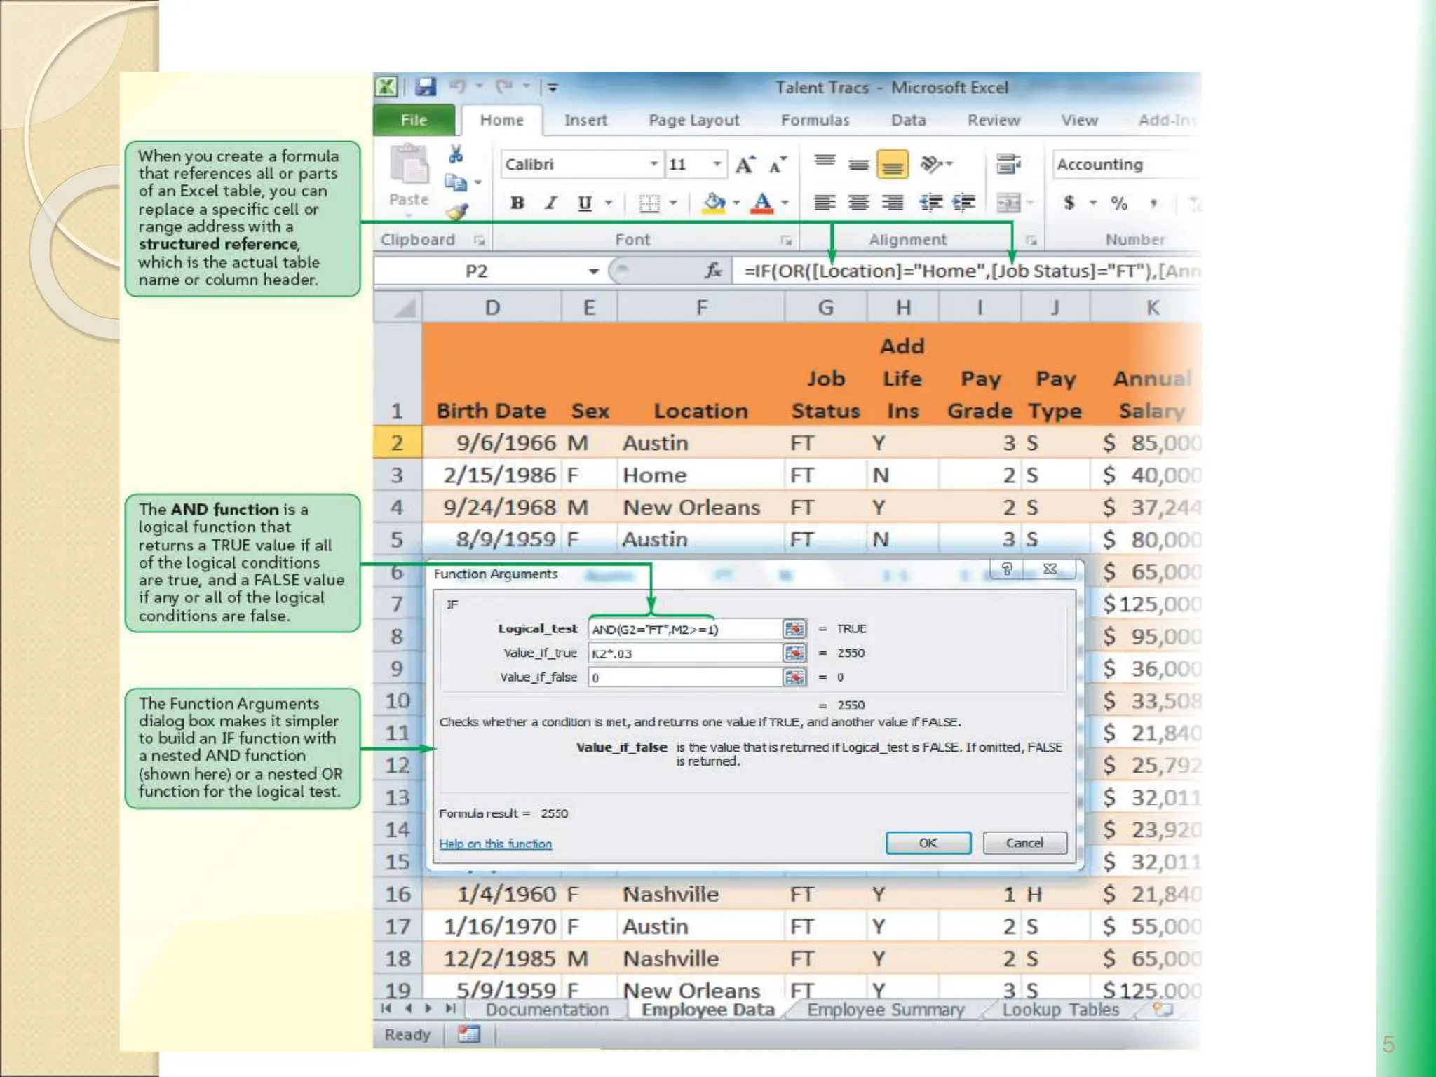1436x1077 pixels.
Task: Open the Employee Summary sheet tab
Action: 886,1010
